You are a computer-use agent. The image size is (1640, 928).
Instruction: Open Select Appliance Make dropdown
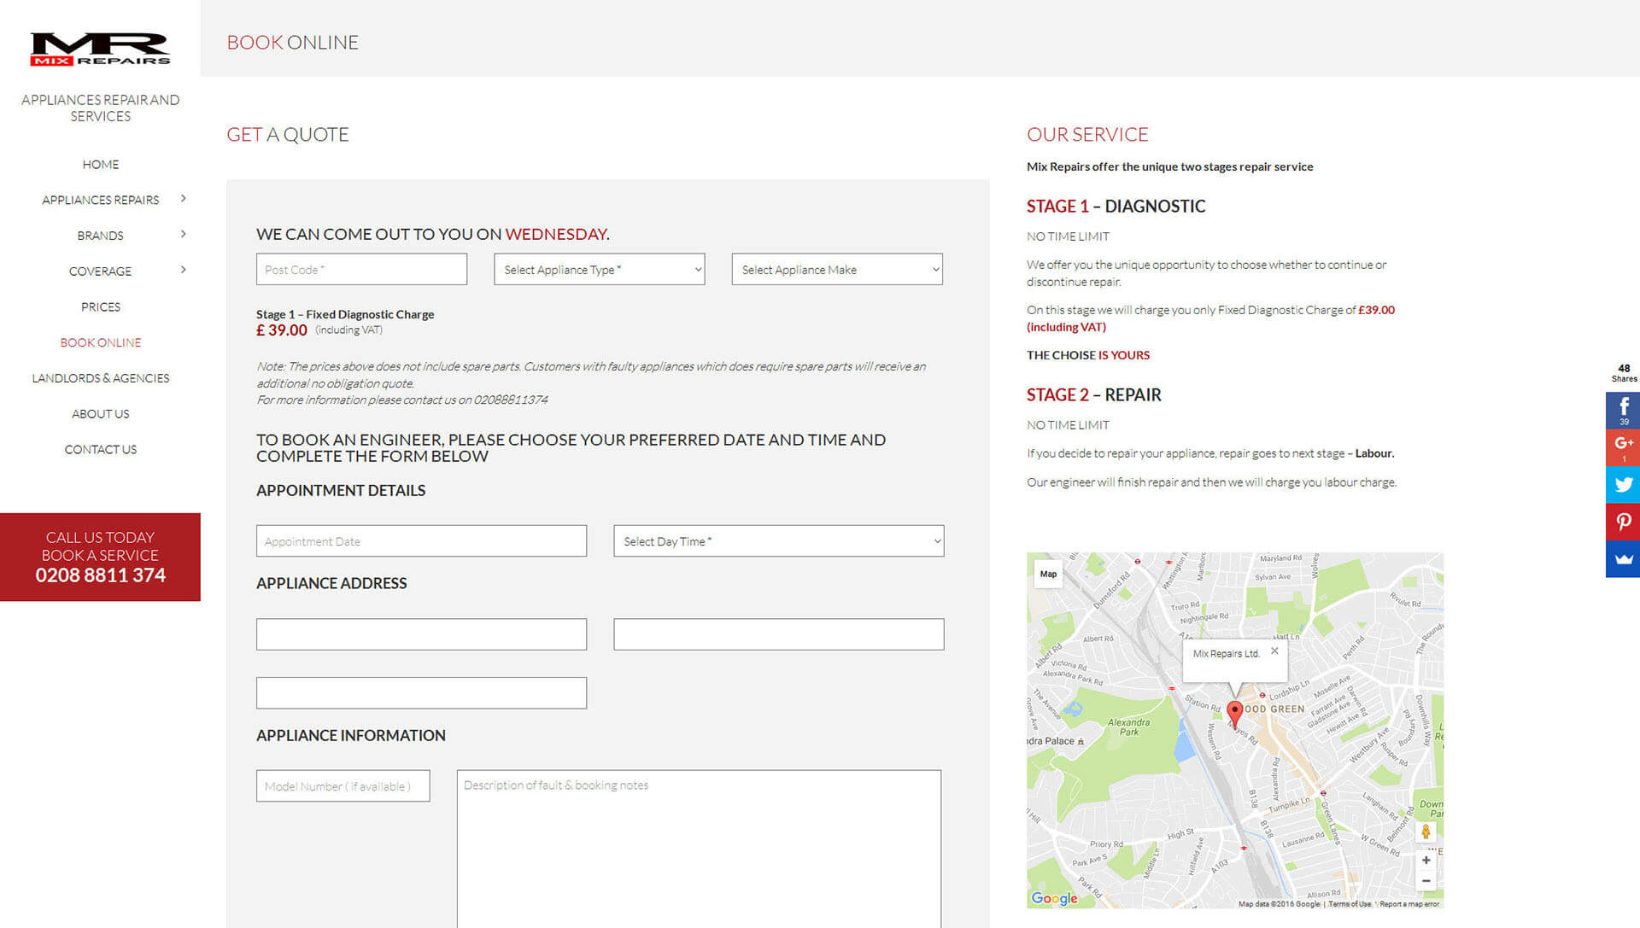pos(836,270)
